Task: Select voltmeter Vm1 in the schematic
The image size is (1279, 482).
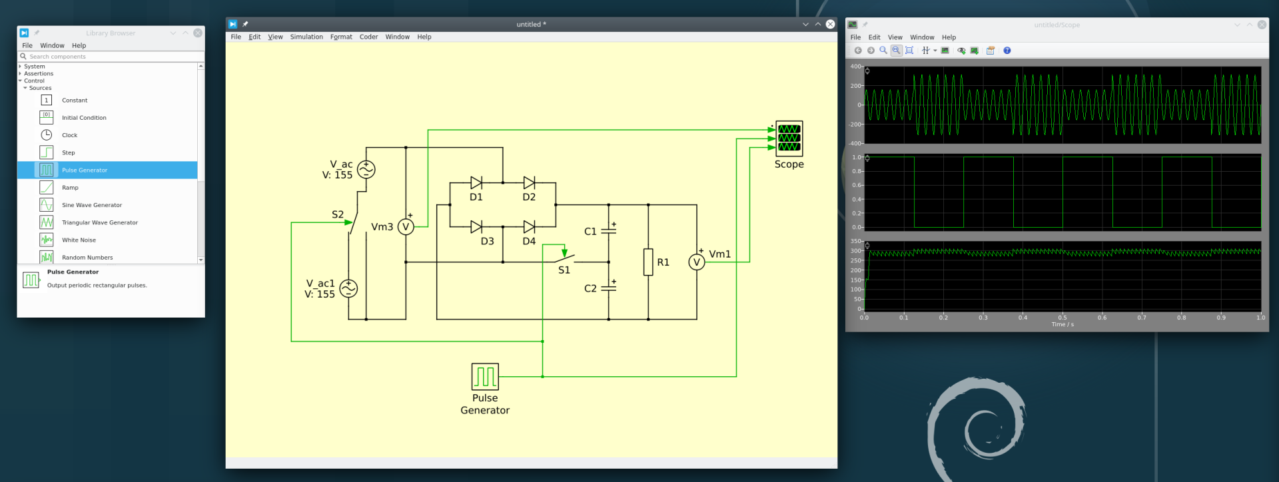Action: (x=697, y=262)
